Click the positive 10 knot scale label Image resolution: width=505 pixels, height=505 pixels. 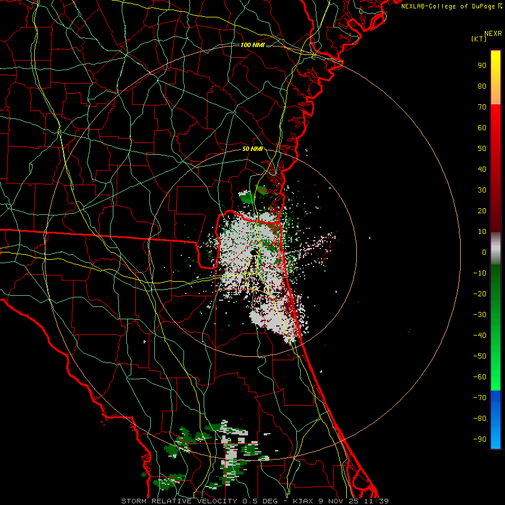(482, 232)
